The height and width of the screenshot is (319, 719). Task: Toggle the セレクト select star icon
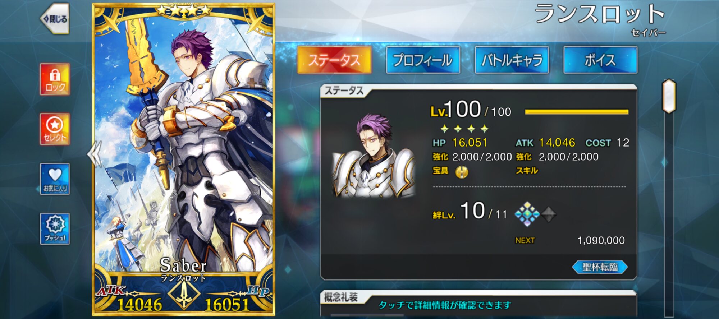click(55, 129)
